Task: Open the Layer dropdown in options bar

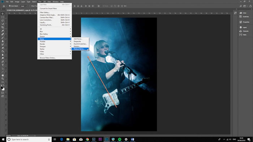Action: click(x=24, y=6)
